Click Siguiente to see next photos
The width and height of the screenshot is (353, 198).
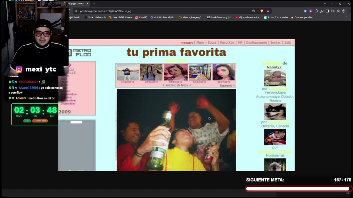click(x=227, y=86)
